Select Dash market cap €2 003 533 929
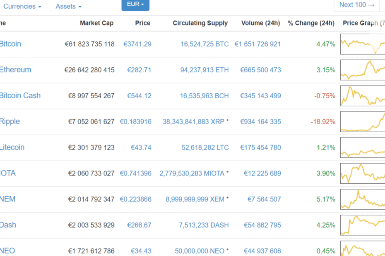Screen dimensions: 385x256 coord(91,225)
